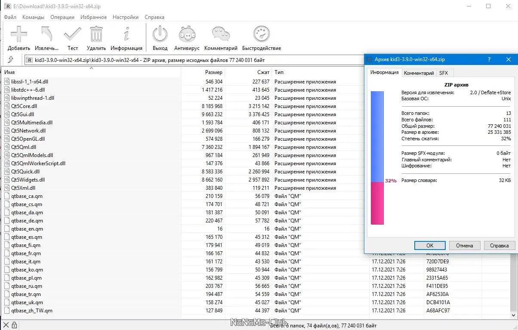Open the Файл menu
The image size is (518, 330).
(10, 17)
